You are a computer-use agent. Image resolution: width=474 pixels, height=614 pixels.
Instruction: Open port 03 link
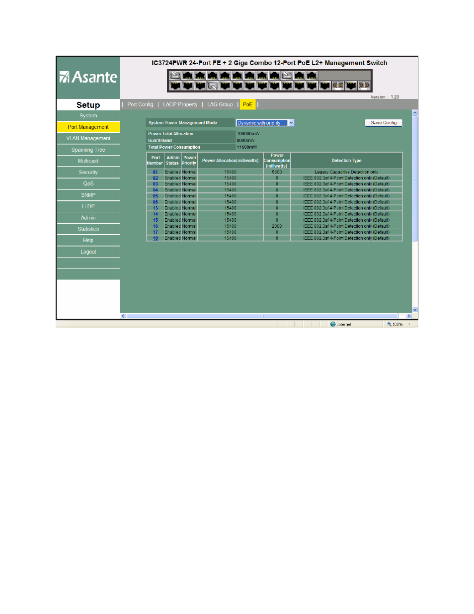click(x=156, y=184)
